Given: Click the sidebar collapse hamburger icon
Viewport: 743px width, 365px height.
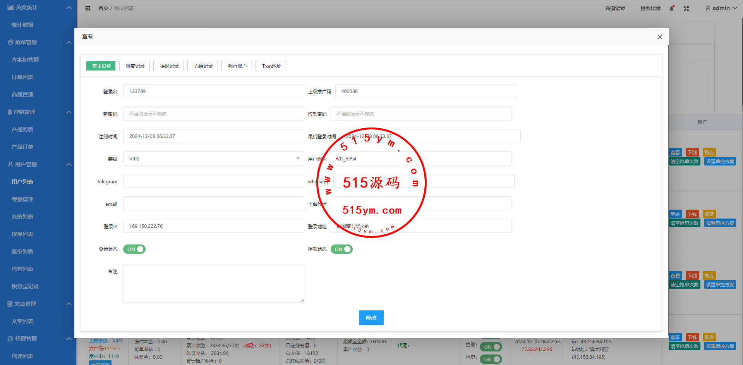Looking at the screenshot, I should pyautogui.click(x=88, y=8).
